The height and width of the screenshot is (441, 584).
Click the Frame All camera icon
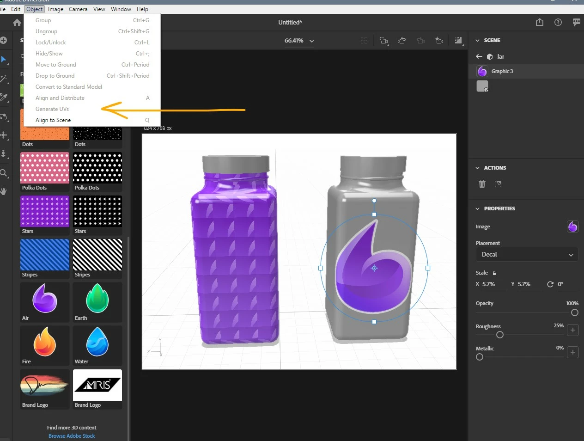pos(384,41)
